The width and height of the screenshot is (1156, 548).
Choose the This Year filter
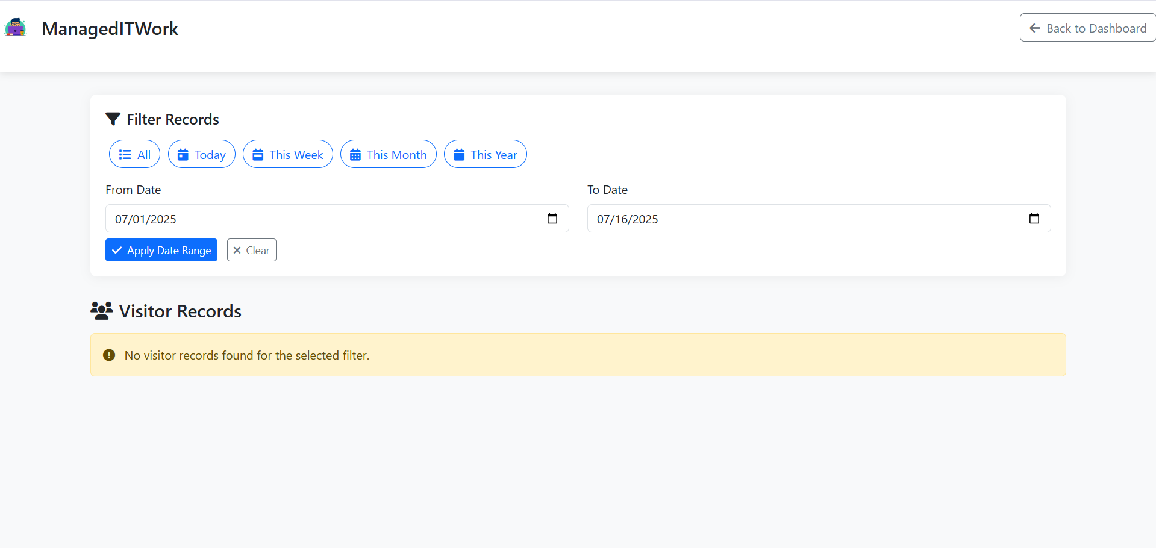coord(485,154)
